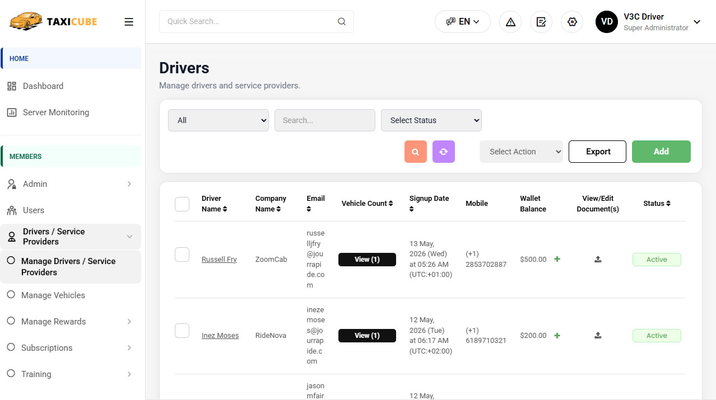Click the driver Search... filter field
Image resolution: width=716 pixels, height=400 pixels.
(325, 120)
